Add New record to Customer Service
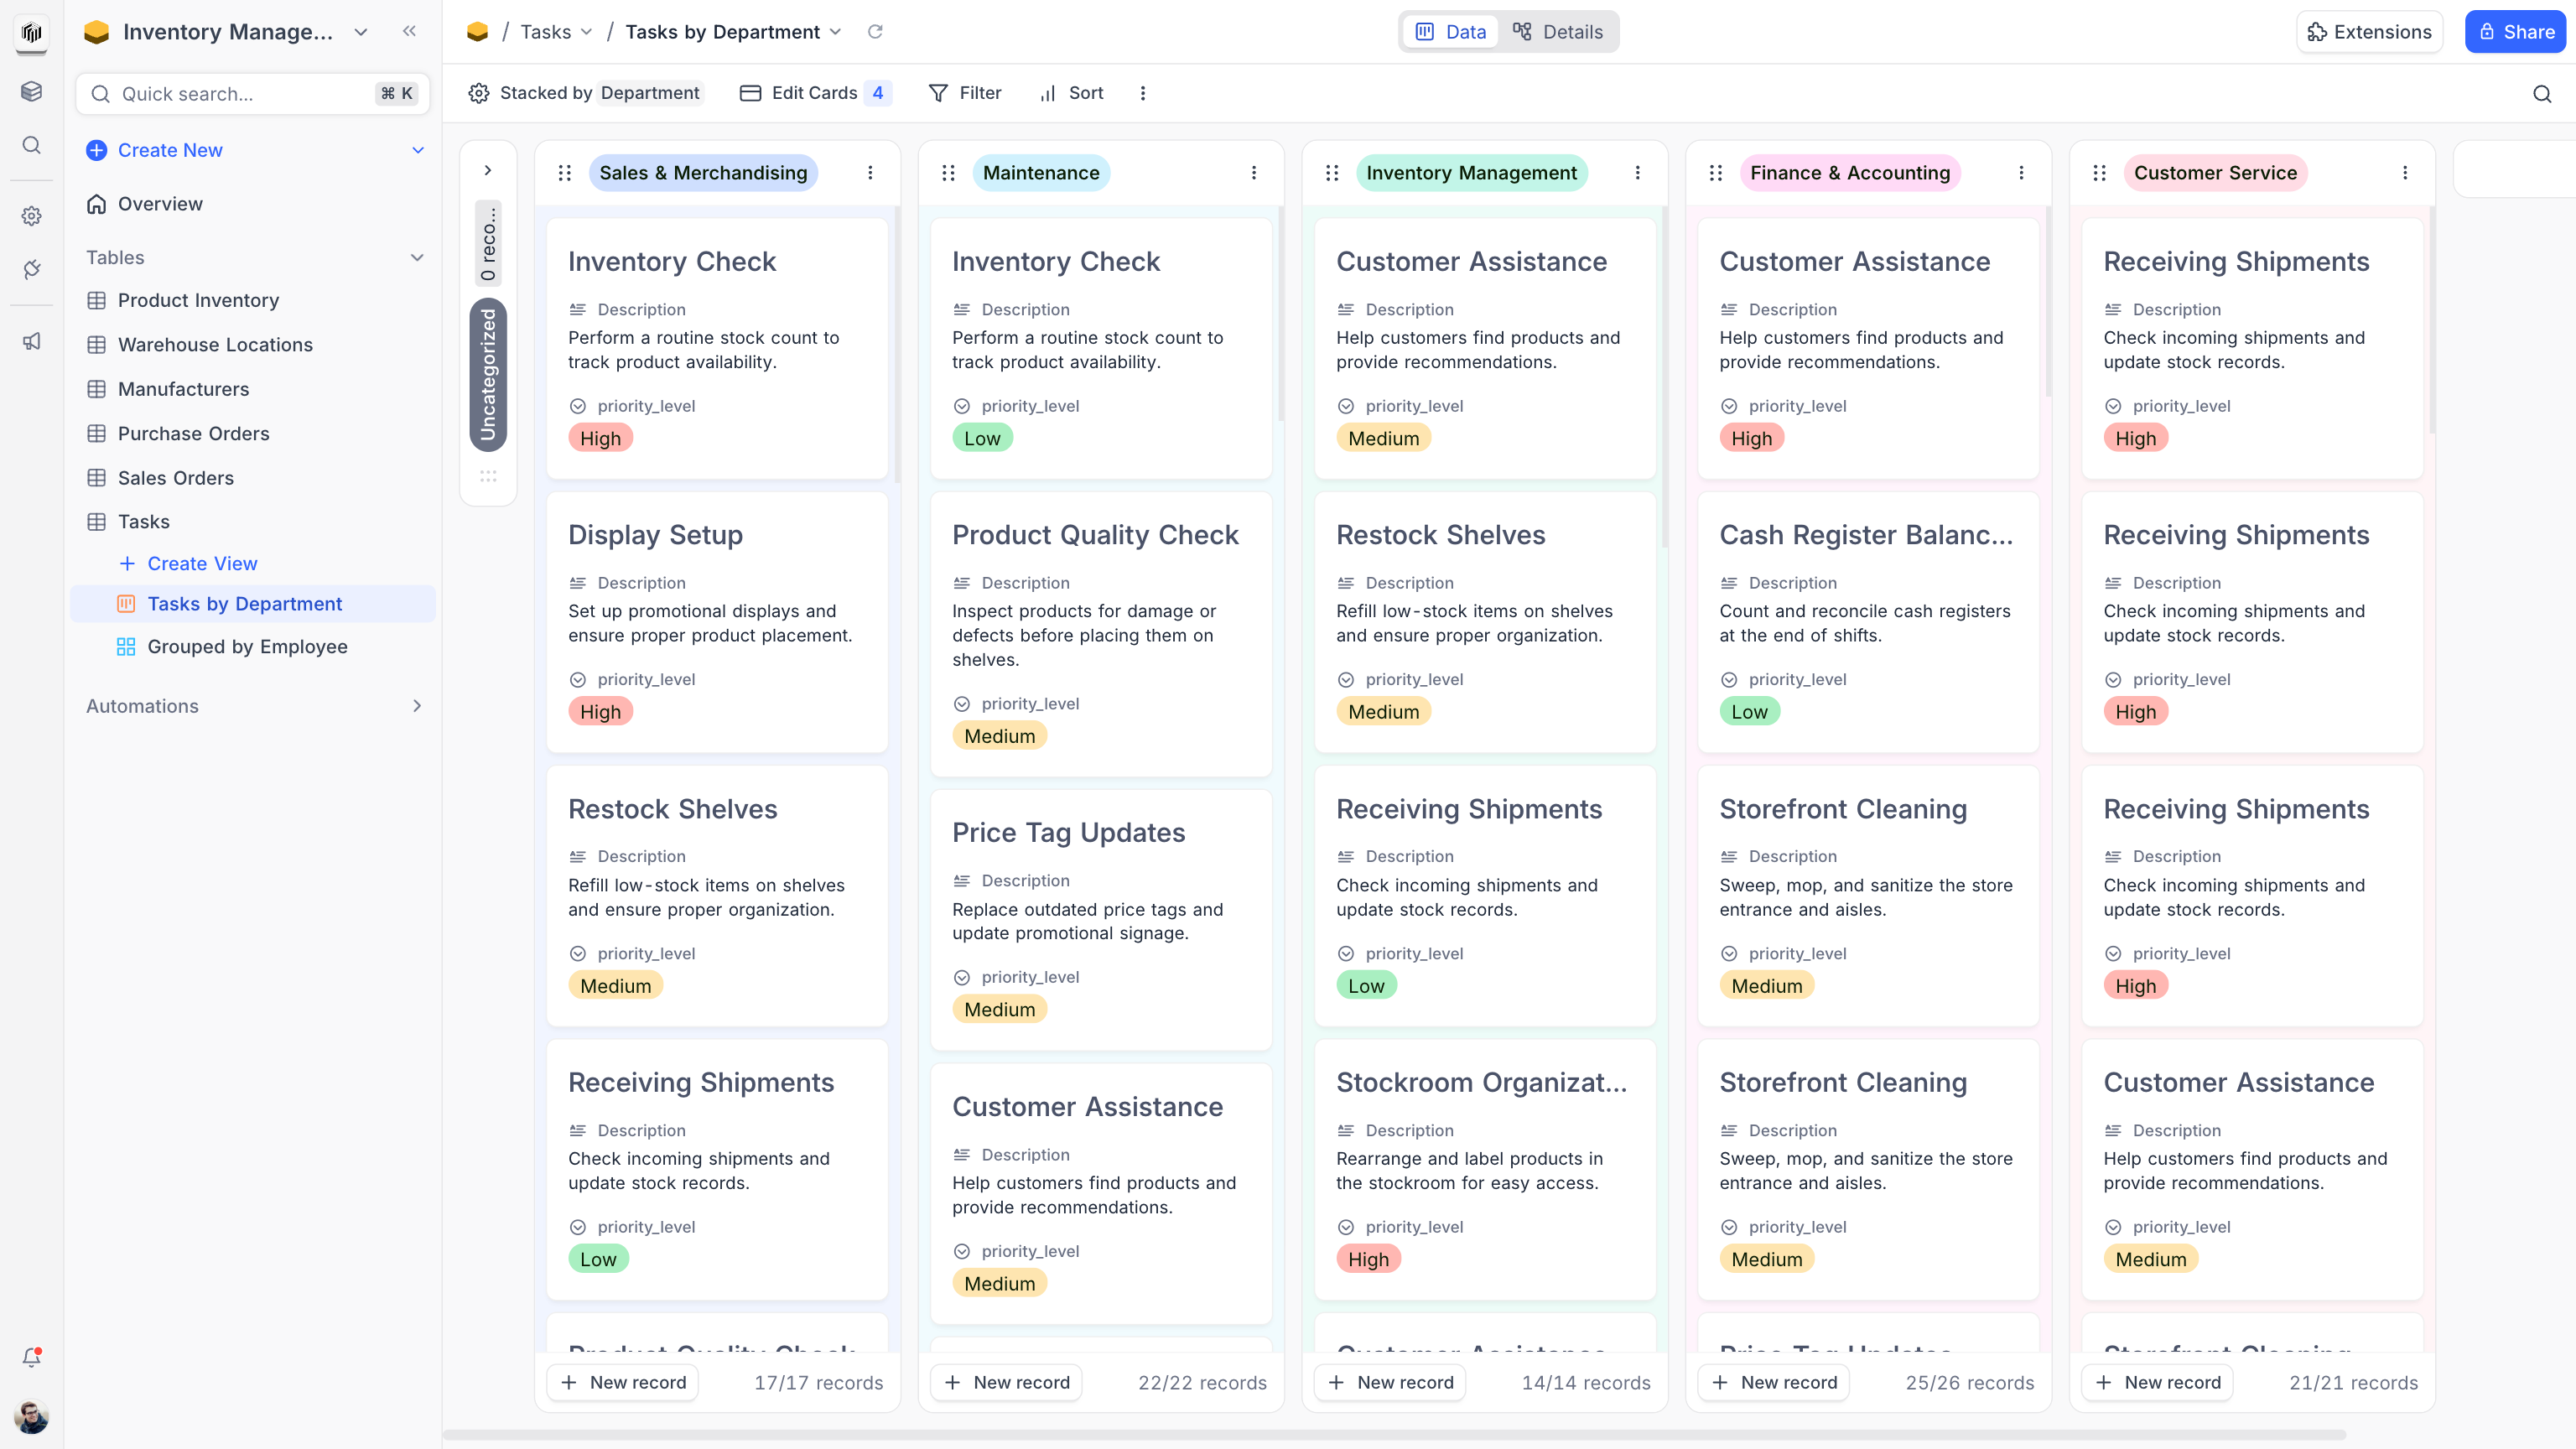The height and width of the screenshot is (1449, 2576). click(2157, 1382)
